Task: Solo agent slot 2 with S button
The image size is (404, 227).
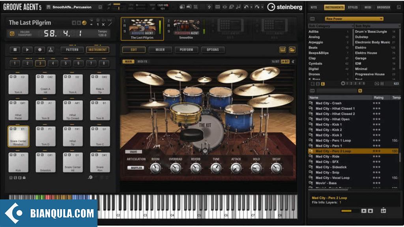Action: coord(169,31)
